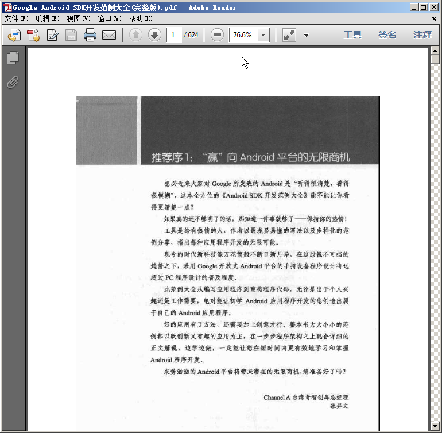This screenshot has height=433, width=442.
Task: Click the vertical scrollbar up arrow
Action: (x=435, y=51)
